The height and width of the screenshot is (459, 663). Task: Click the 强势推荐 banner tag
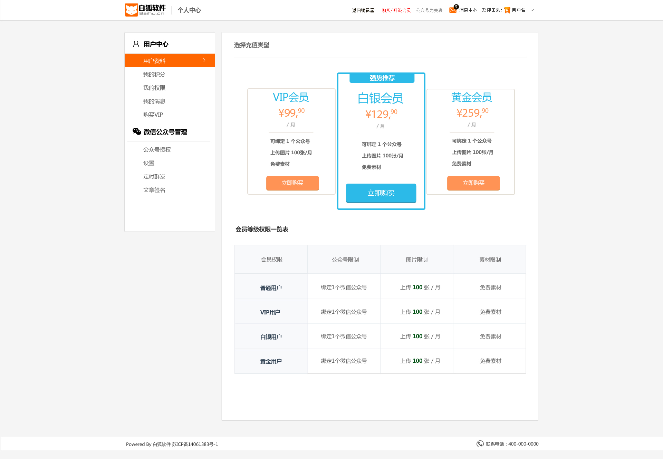point(382,78)
